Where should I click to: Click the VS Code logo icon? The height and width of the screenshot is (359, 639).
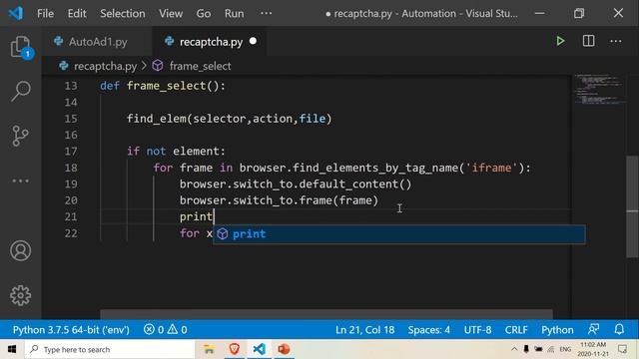pyautogui.click(x=16, y=13)
